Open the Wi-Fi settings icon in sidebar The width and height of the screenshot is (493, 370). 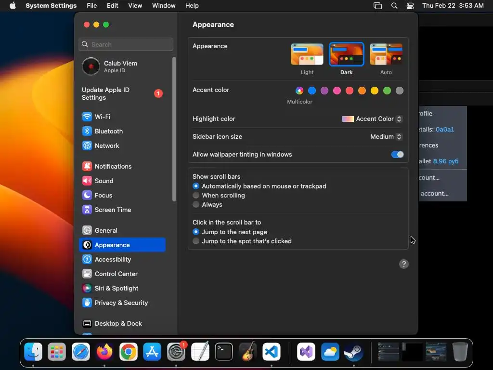[x=87, y=117]
